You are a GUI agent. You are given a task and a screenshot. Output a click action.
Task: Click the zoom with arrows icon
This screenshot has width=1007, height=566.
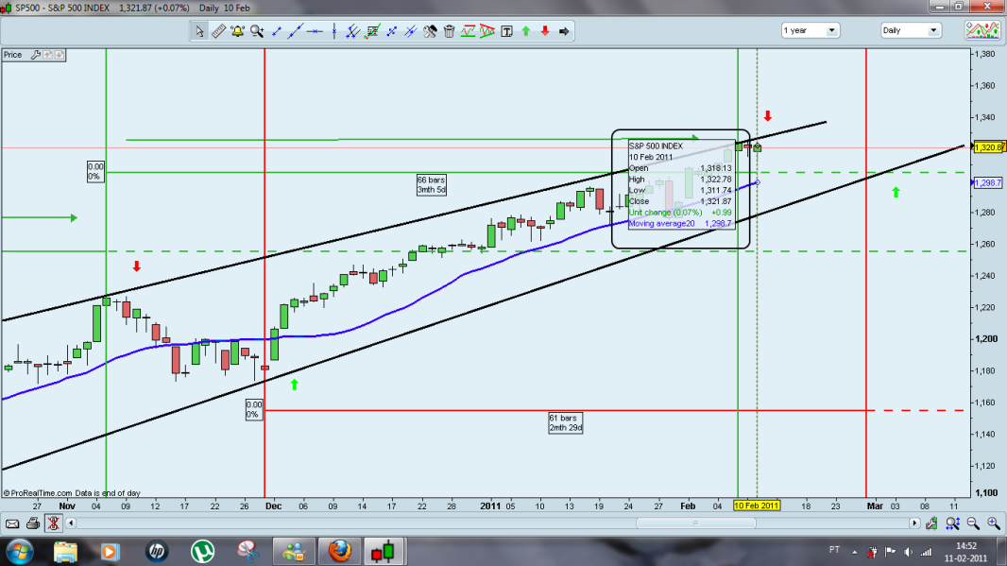point(952,523)
